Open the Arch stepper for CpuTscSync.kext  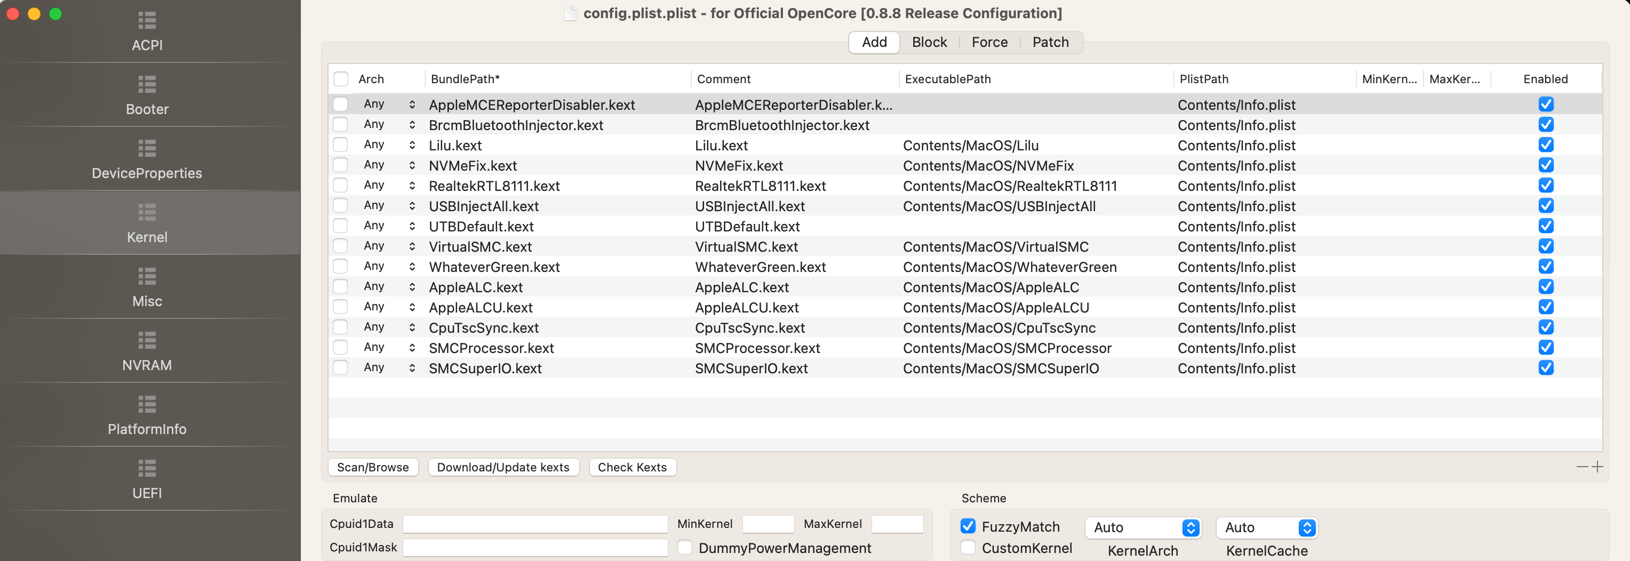click(x=412, y=327)
